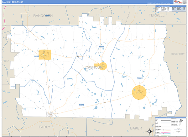The width and height of the screenshot is (188, 137).
Task: Click ZIP code label 39840
Action: [x=47, y=16]
